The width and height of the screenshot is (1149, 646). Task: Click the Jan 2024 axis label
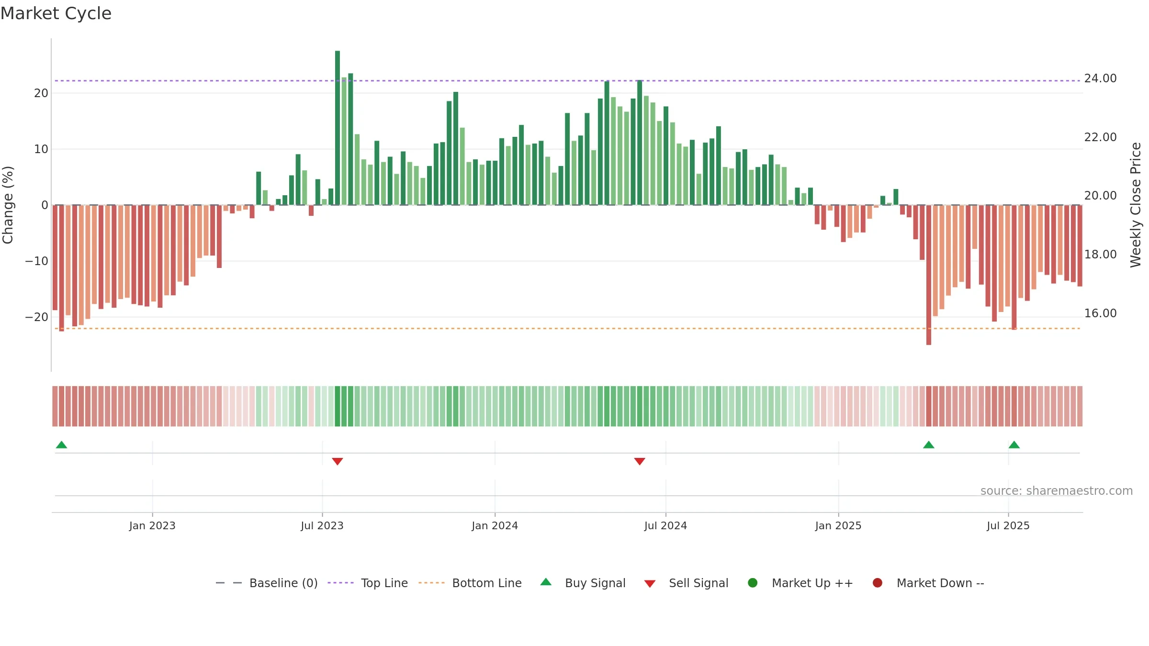tap(495, 525)
